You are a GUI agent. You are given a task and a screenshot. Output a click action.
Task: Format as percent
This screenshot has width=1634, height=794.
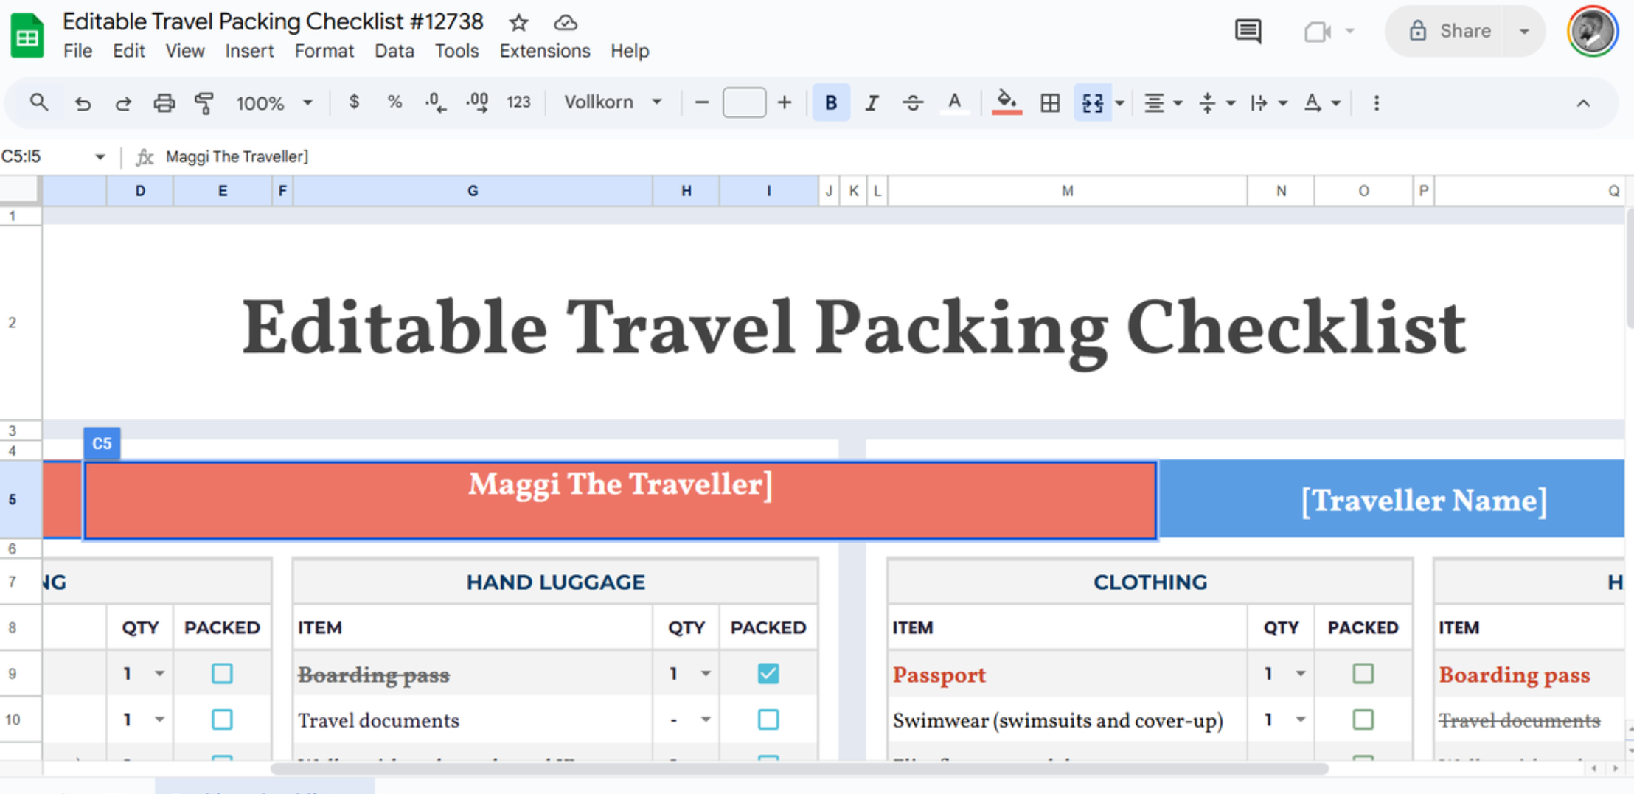[394, 102]
